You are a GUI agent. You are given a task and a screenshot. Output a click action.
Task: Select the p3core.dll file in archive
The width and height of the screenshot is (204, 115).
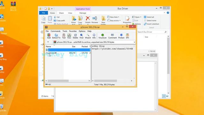click(x=52, y=53)
